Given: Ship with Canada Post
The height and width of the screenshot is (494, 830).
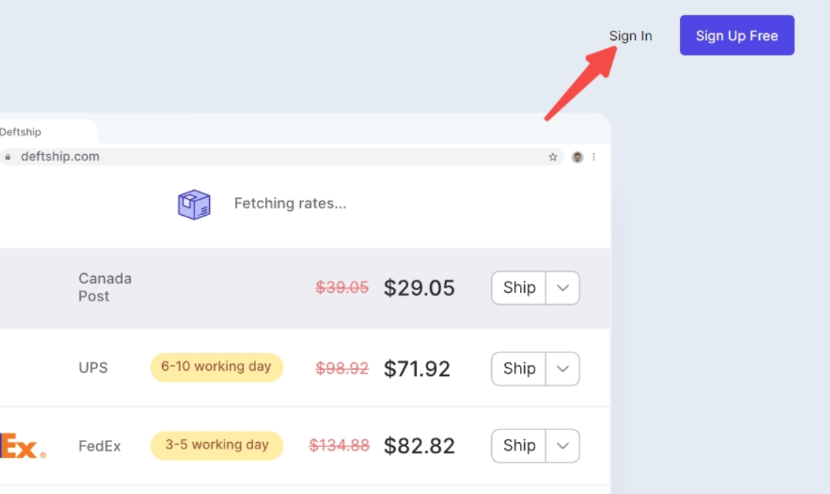Looking at the screenshot, I should 518,288.
